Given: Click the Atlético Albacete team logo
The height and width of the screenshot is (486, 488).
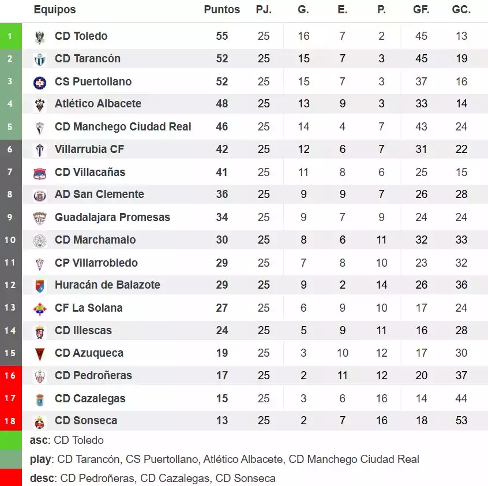Looking at the screenshot, I should (x=40, y=104).
